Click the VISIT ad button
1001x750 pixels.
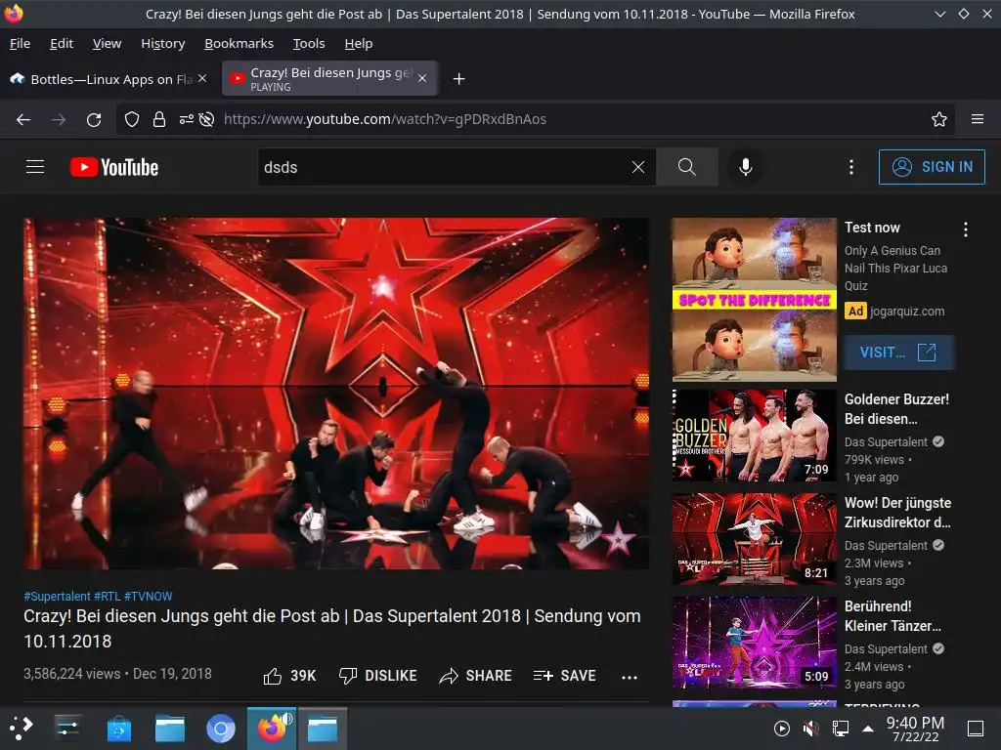tap(898, 353)
